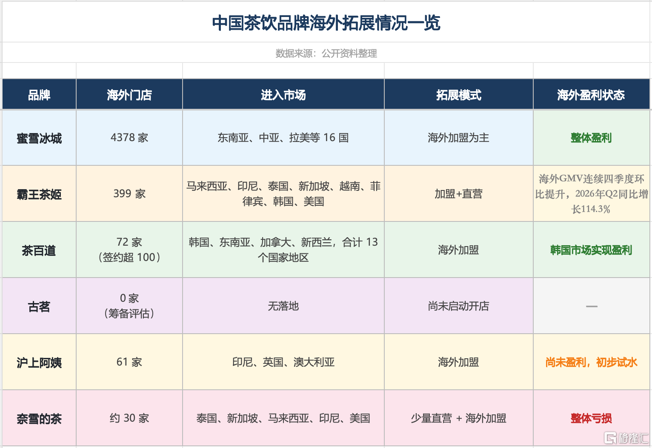
Task: Click the 海外盈利状态 column header
Action: (591, 95)
